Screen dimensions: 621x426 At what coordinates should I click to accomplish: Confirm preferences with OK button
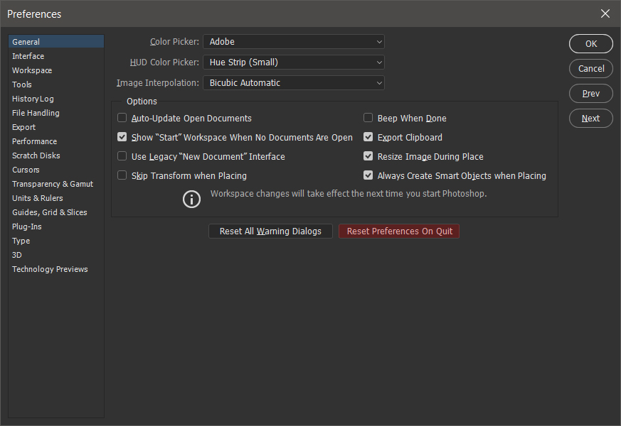[591, 44]
